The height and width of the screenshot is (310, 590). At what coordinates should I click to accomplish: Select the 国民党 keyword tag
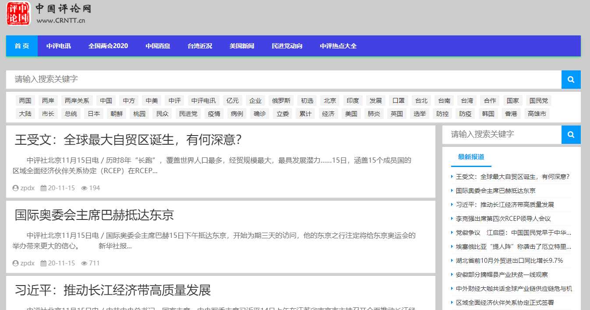538,100
